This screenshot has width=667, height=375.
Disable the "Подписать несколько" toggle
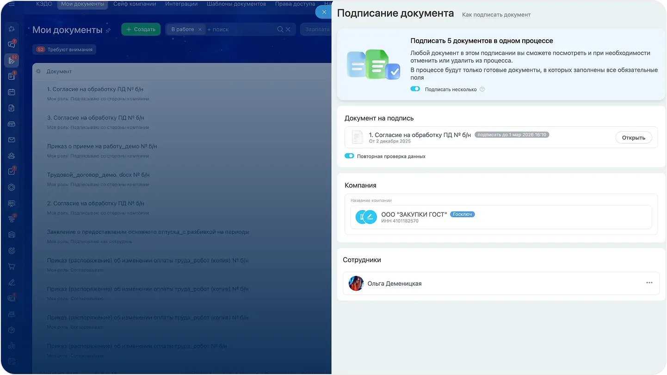pyautogui.click(x=415, y=88)
